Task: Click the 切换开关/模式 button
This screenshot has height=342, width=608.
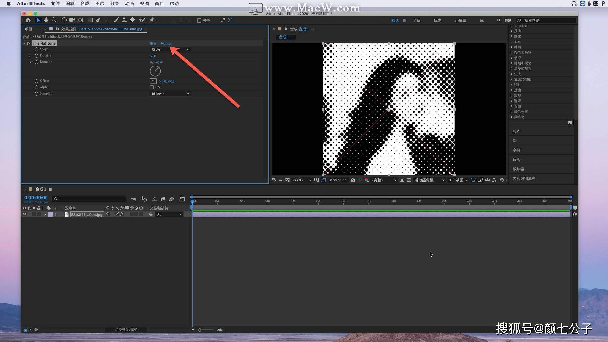Action: (x=126, y=330)
